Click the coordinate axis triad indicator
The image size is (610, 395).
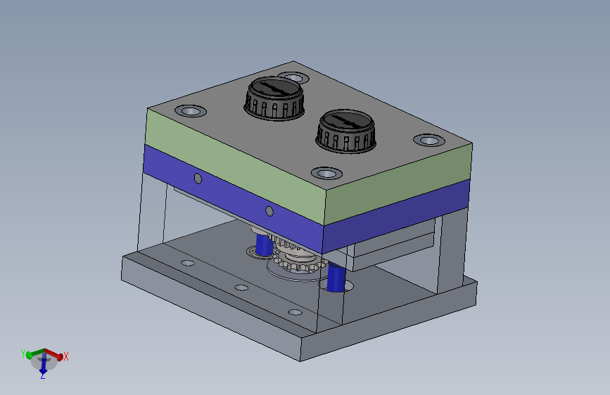coord(44,363)
